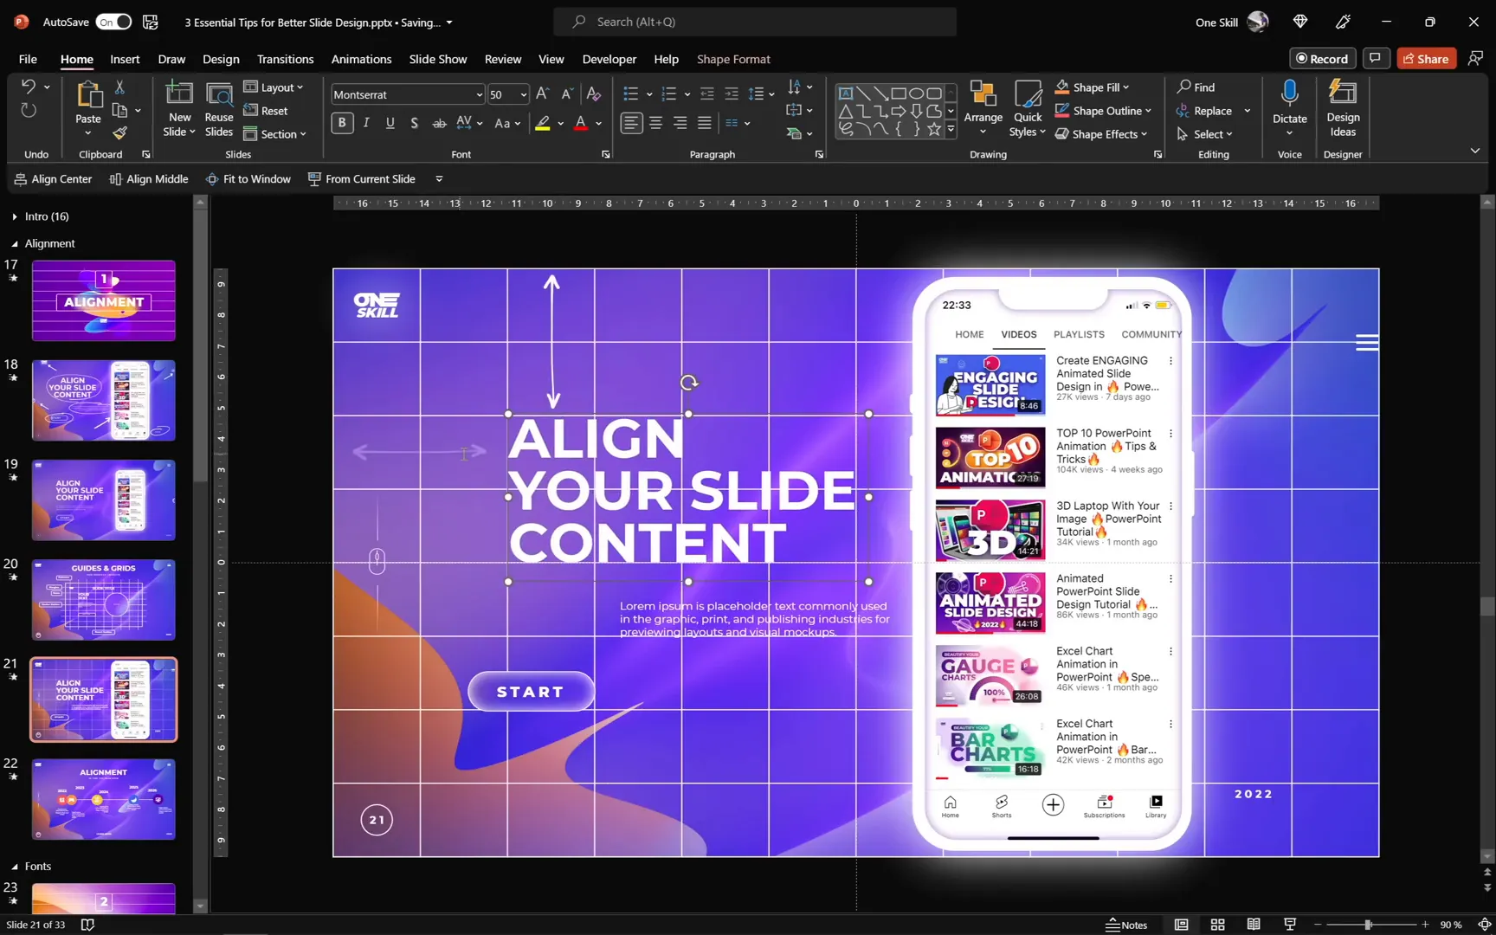Click the Align Right text icon
This screenshot has width=1496, height=935.
point(680,123)
